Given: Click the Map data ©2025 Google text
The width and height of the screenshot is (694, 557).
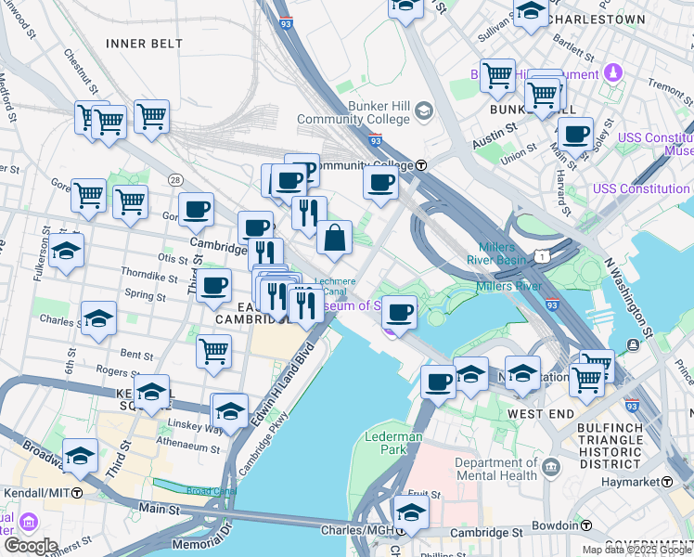Looking at the screenshot, I should (637, 551).
